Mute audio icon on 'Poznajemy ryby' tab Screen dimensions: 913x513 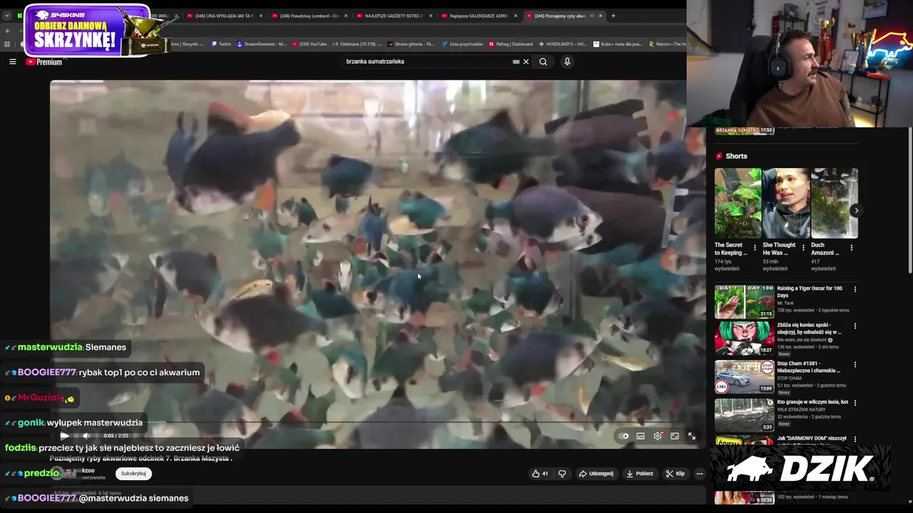(591, 16)
